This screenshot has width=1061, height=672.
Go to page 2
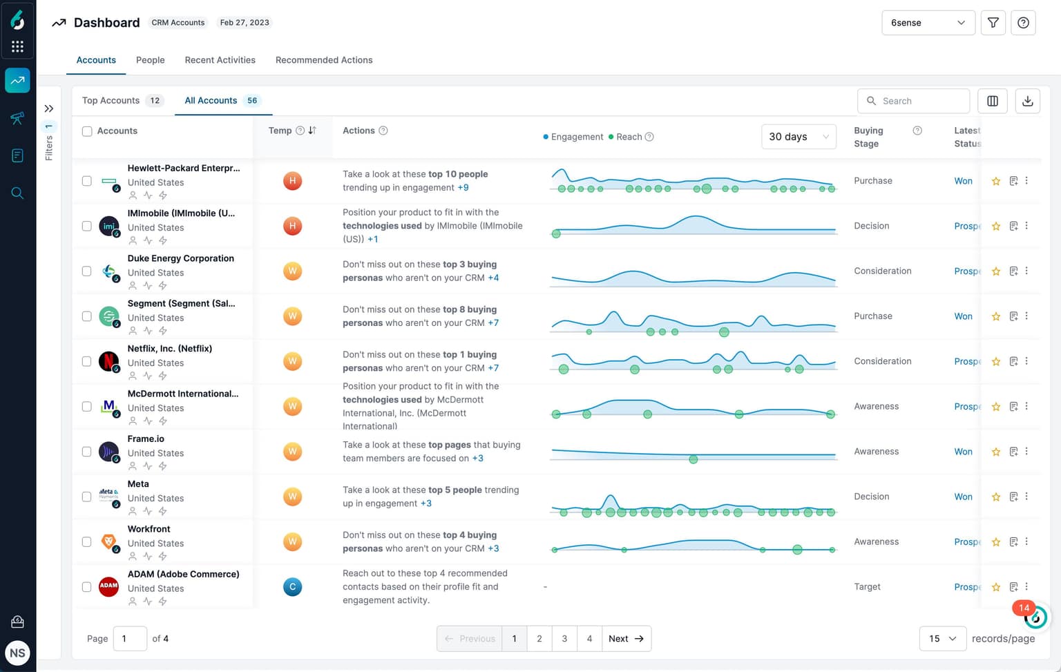539,638
